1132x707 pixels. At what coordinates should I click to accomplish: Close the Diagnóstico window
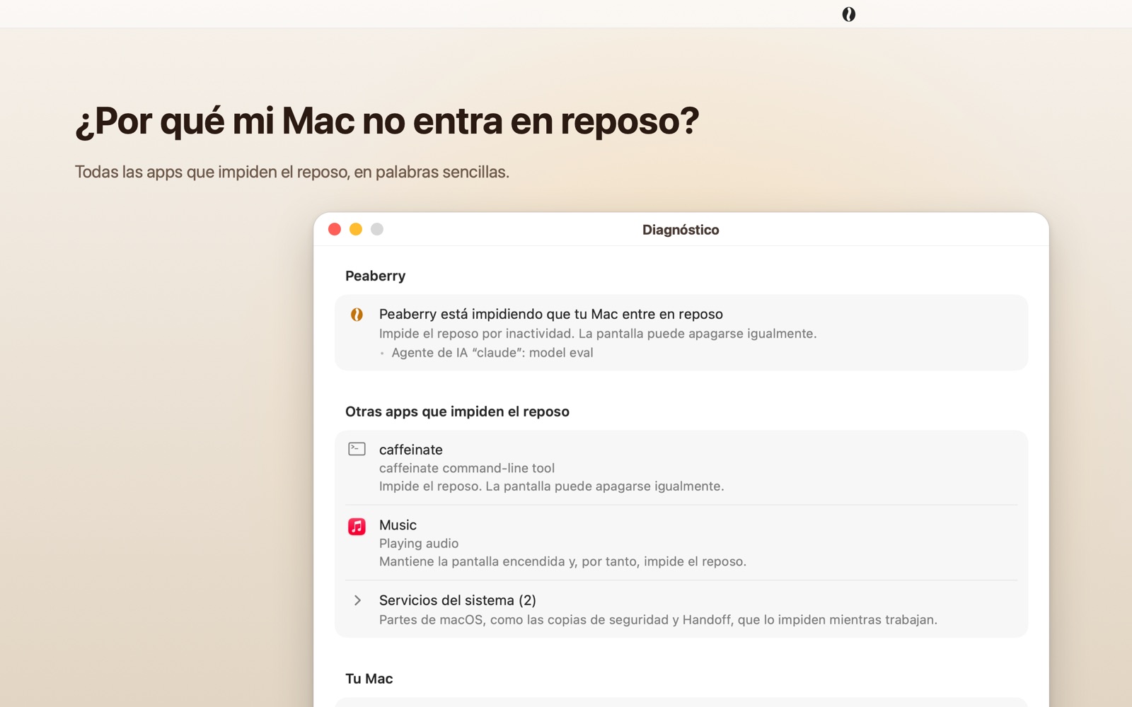click(x=335, y=229)
